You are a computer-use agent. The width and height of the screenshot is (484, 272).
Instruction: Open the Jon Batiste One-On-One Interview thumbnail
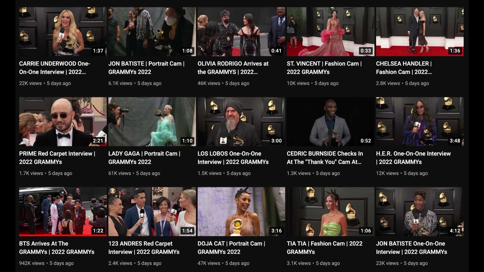coord(420,212)
